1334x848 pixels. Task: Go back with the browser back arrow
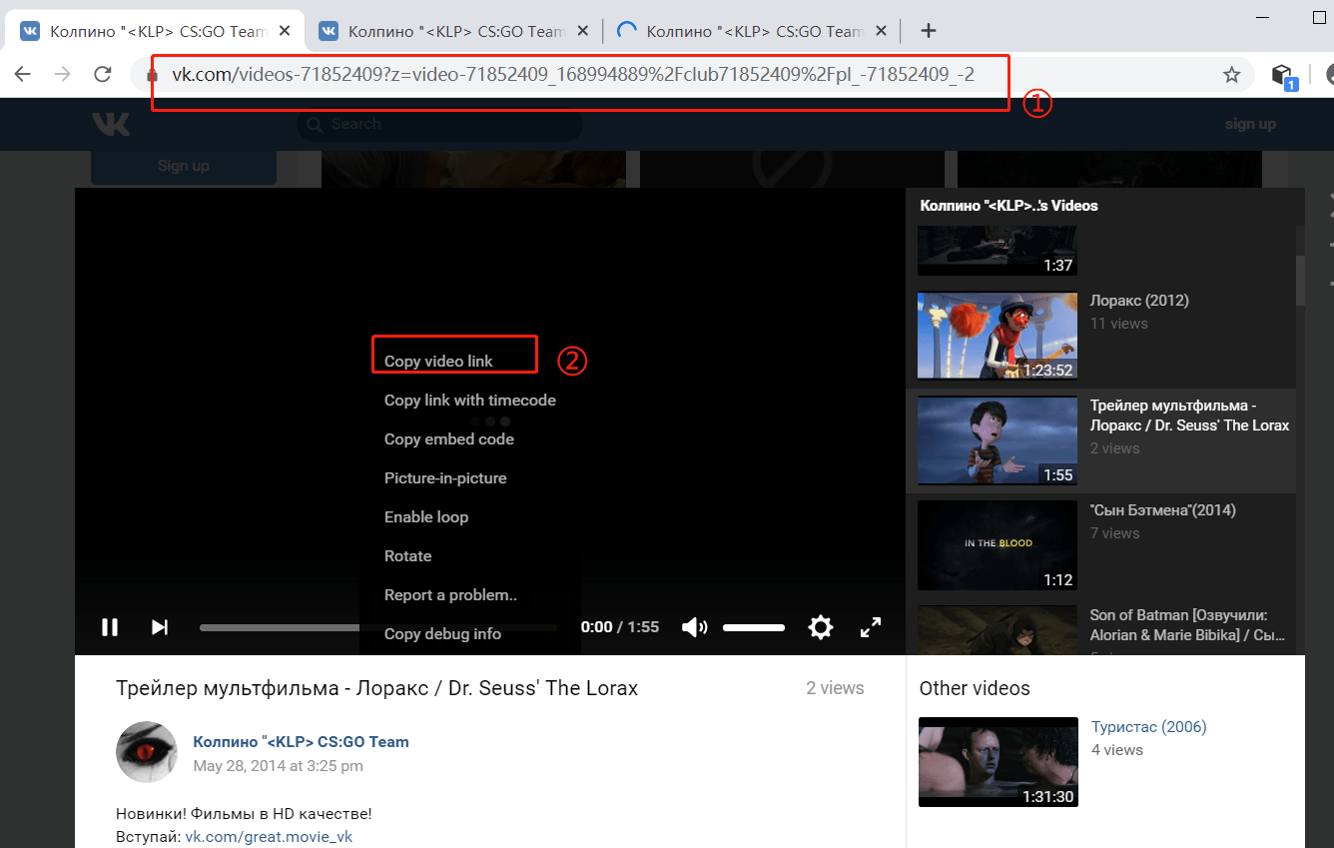pos(22,74)
